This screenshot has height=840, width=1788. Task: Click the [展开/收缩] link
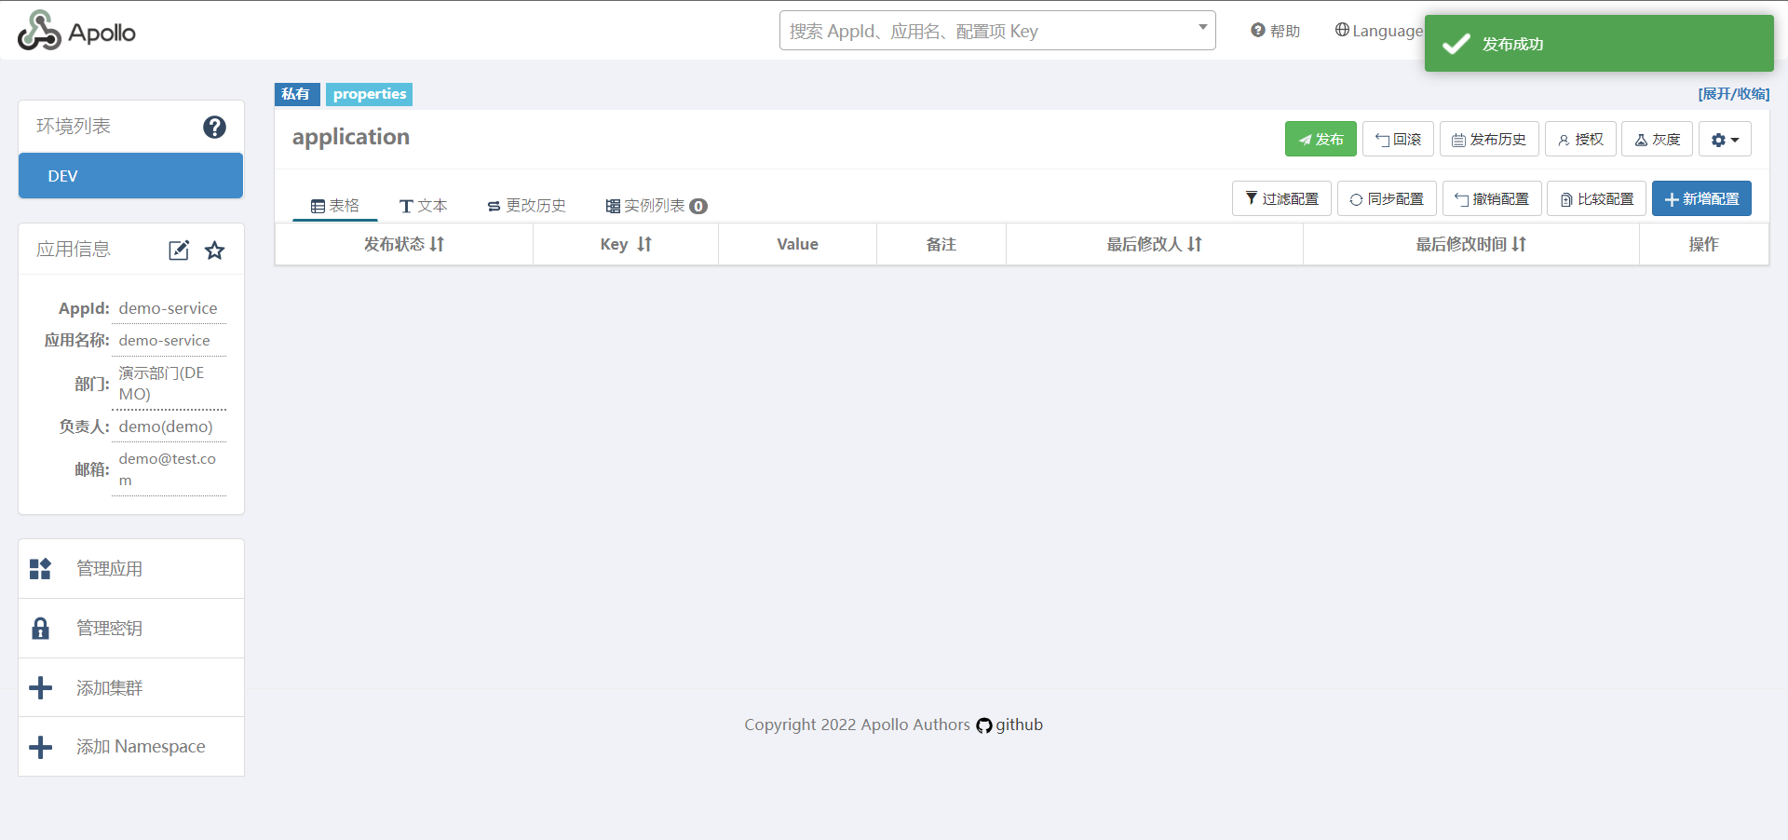(x=1733, y=94)
